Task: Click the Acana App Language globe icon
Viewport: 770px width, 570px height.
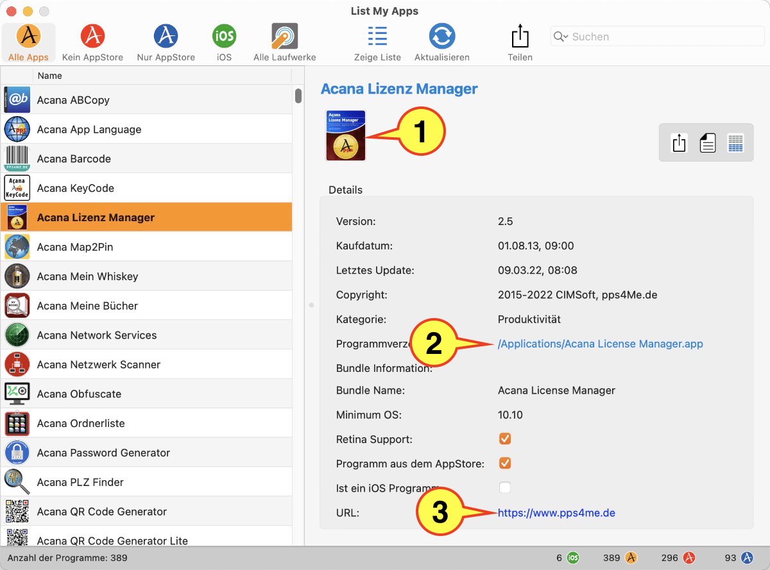Action: click(17, 130)
